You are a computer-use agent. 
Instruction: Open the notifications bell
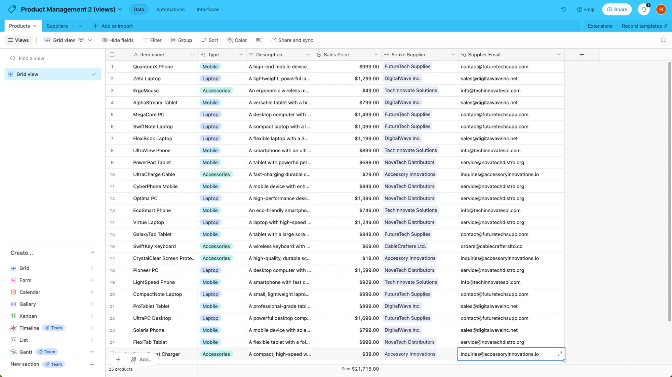(x=644, y=9)
